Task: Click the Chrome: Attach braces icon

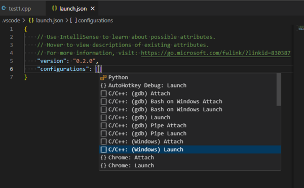Action: click(x=103, y=158)
